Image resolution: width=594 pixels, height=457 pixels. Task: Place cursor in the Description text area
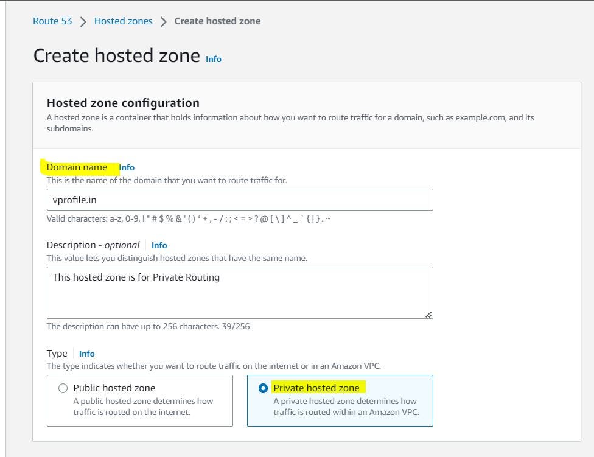click(x=240, y=292)
